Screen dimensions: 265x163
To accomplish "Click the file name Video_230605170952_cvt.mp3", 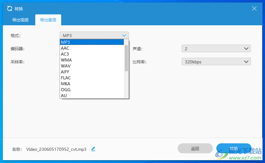I will (56, 149).
